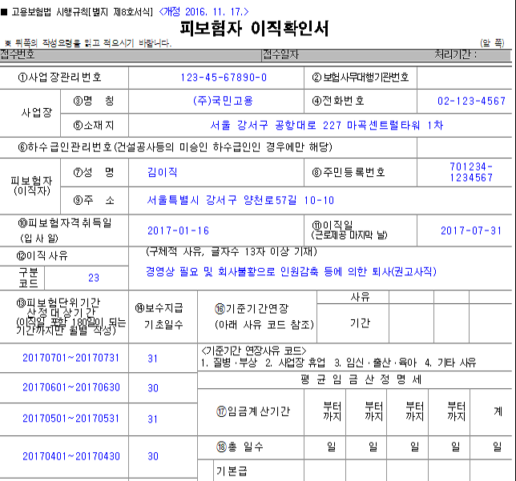
Task: Click phone number 02-123-4567
Action: tap(471, 101)
